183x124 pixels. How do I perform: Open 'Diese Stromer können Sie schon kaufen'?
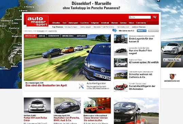tap(96, 119)
